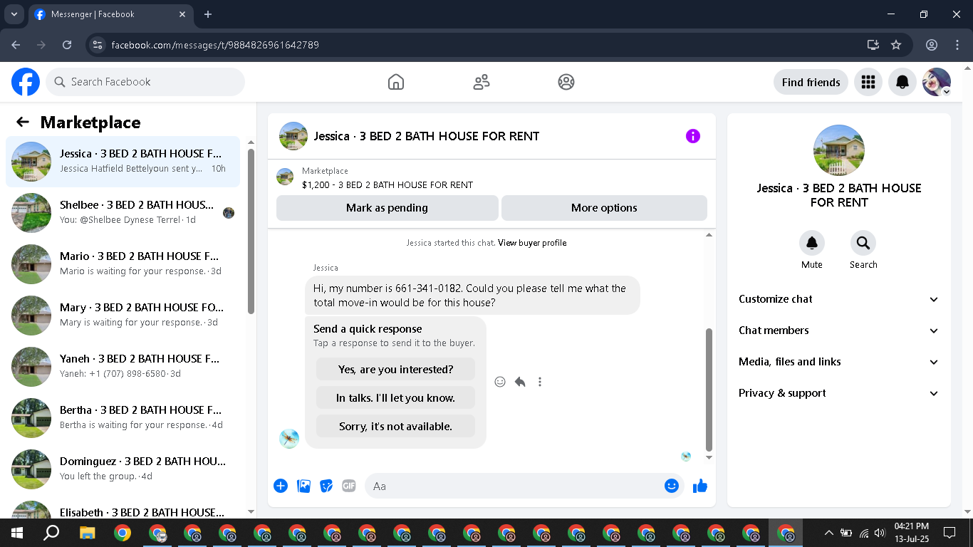Mute this chat with bell icon
The image size is (973, 547).
812,244
